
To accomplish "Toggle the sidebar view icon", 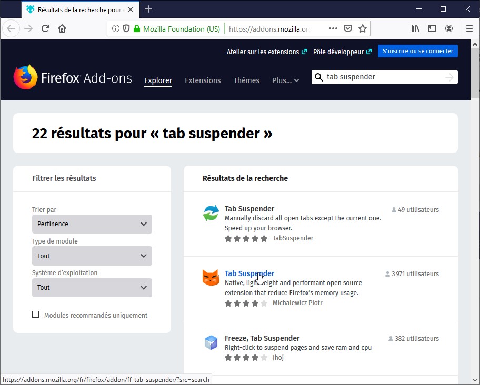I will coord(432,28).
